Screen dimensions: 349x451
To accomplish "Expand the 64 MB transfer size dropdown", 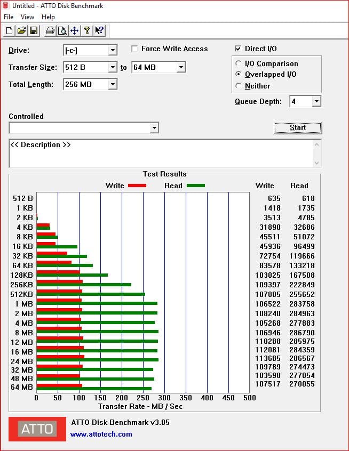I will tap(181, 67).
